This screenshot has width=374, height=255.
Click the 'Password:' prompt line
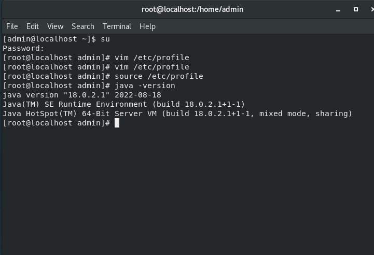[x=23, y=48]
